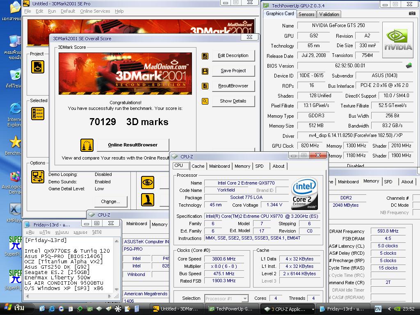Open the Default menu in 3DMark2001
Screen dimensions: 420x315
pos(68,11)
